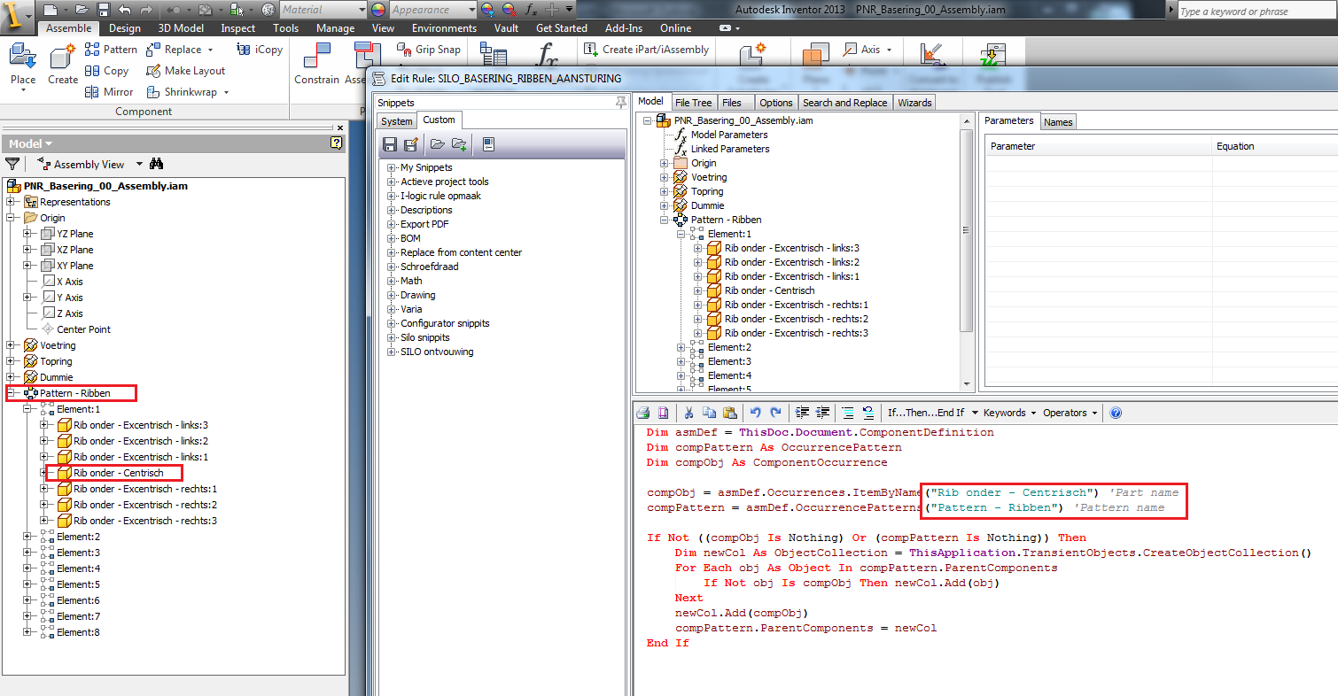This screenshot has width=1338, height=696.
Task: Collapse Element:1 under Pattern - Ribben
Action: click(27, 408)
